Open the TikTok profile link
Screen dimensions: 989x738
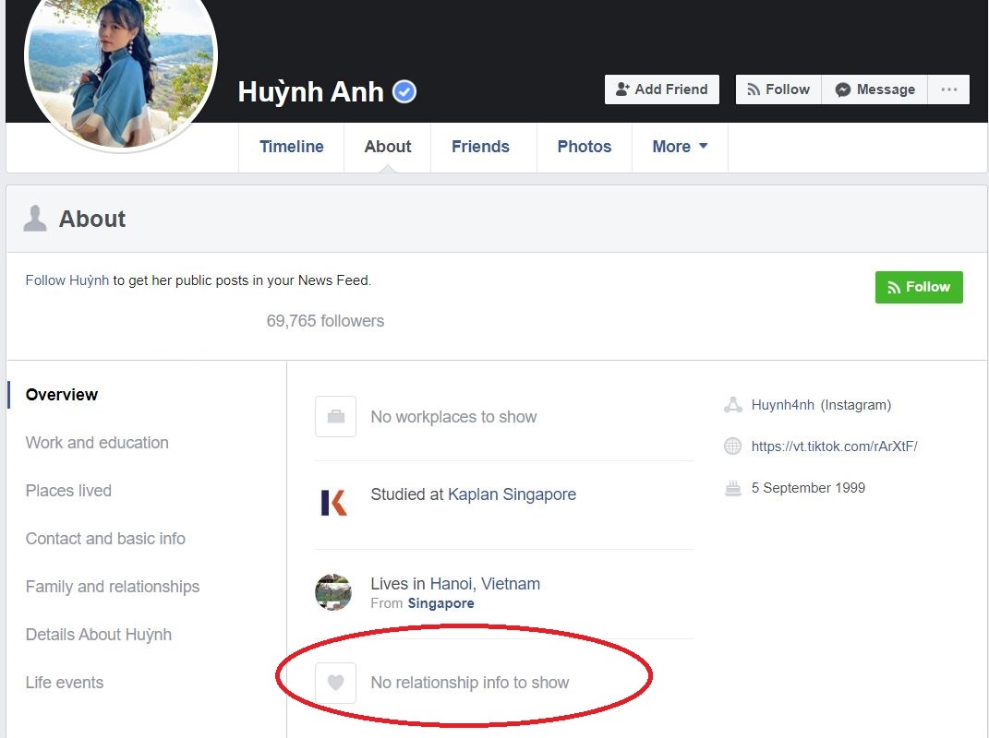click(x=833, y=446)
